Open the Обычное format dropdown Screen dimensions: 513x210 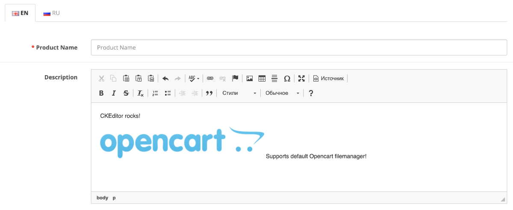pos(282,93)
